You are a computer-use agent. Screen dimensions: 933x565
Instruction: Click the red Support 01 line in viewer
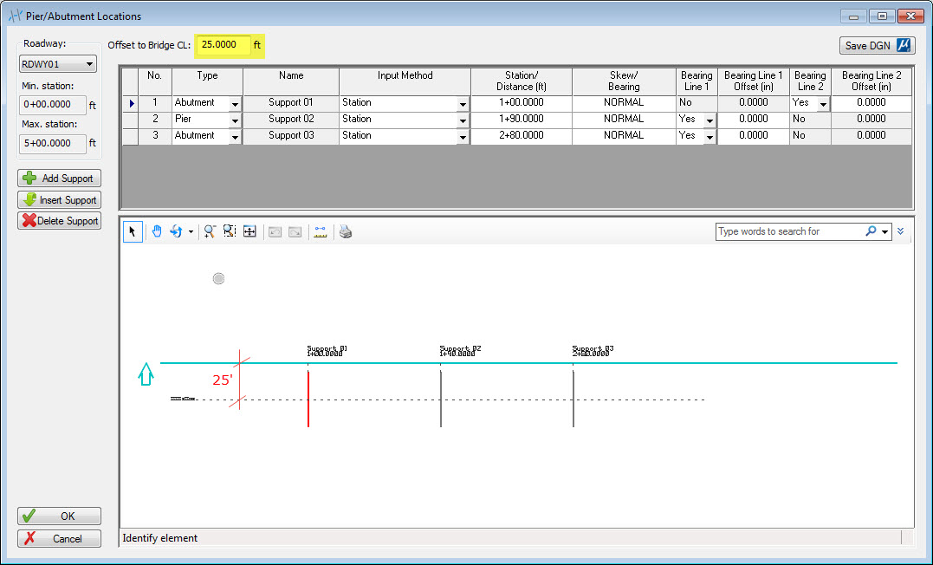coord(308,399)
